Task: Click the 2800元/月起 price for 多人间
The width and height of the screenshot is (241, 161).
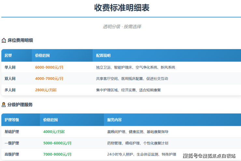Action: [46, 90]
